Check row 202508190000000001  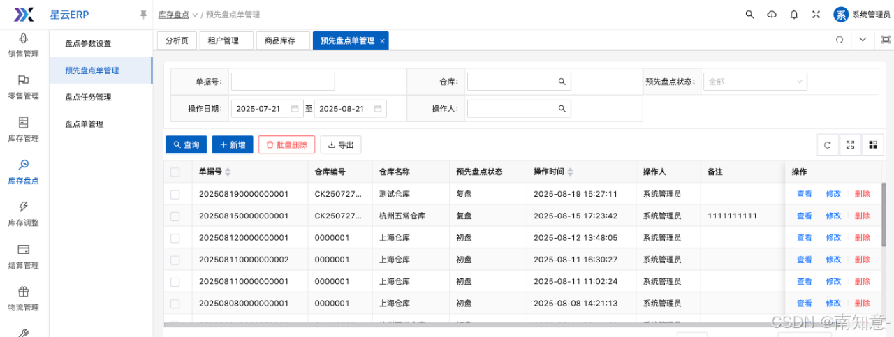175,194
